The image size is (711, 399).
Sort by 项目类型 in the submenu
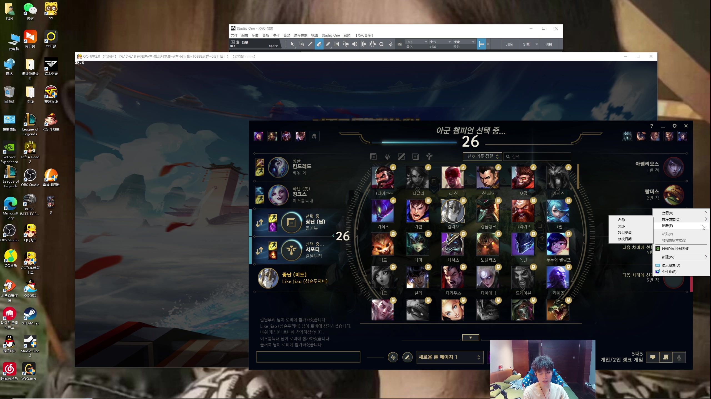[x=630, y=232]
